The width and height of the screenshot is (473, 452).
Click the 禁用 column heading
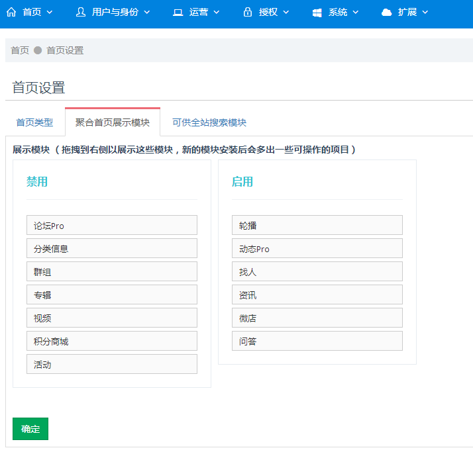click(x=37, y=182)
